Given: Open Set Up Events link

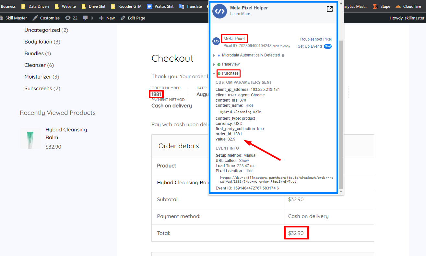Looking at the screenshot, I should (310, 46).
